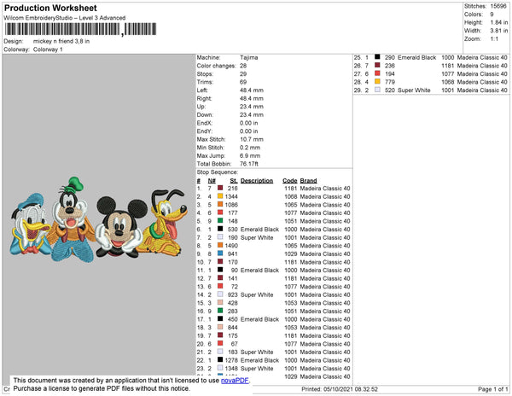Click the Code column header
Screen dimensions: 512x396
coord(289,181)
